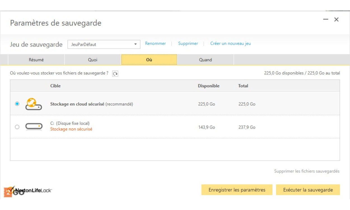Click the Renommer link

[x=155, y=43]
